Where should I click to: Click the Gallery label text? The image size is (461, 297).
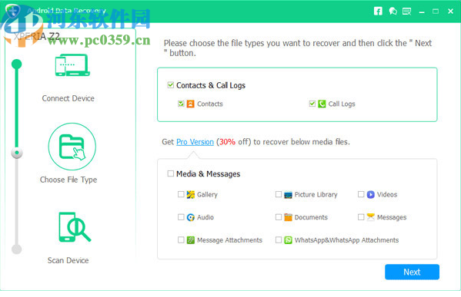tap(207, 195)
